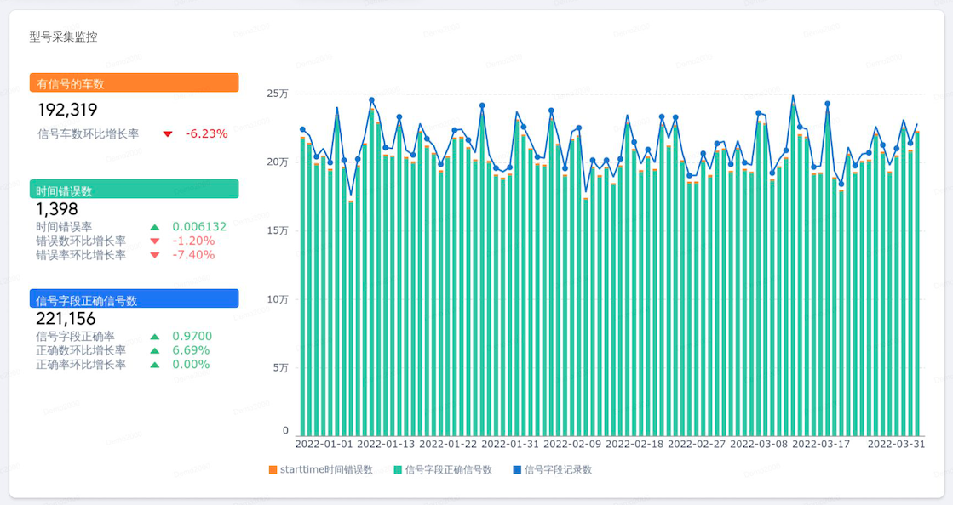Select the blue 信号字段正确信号数 header
Image resolution: width=953 pixels, height=505 pixels.
(x=134, y=298)
